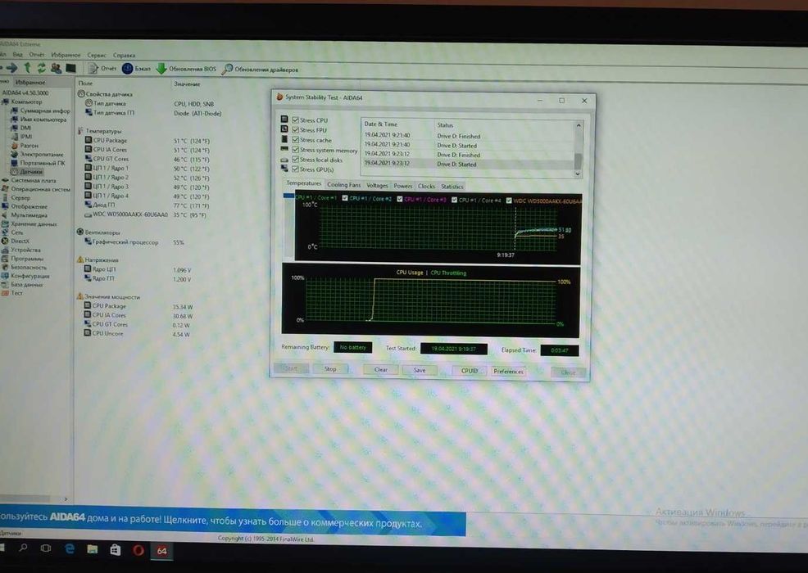Click the Сеть network tree icon
This screenshot has width=808, height=573.
pos(5,232)
